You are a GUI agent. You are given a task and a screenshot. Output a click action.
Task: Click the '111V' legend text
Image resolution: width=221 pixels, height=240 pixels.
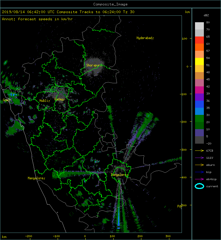[x=210, y=158]
